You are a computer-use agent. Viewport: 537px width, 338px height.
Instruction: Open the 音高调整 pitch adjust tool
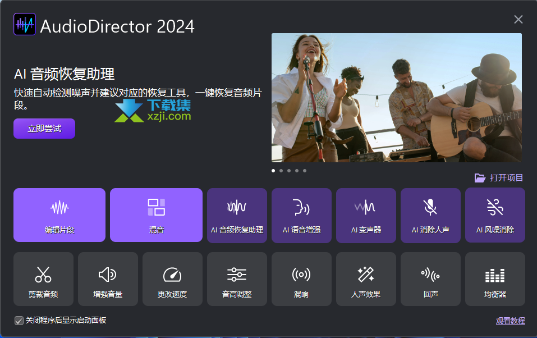coord(237,279)
